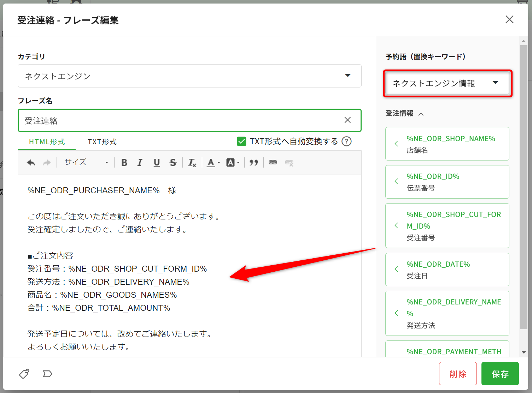
Task: Clear the フレーズ名 input field
Action: pyautogui.click(x=347, y=120)
